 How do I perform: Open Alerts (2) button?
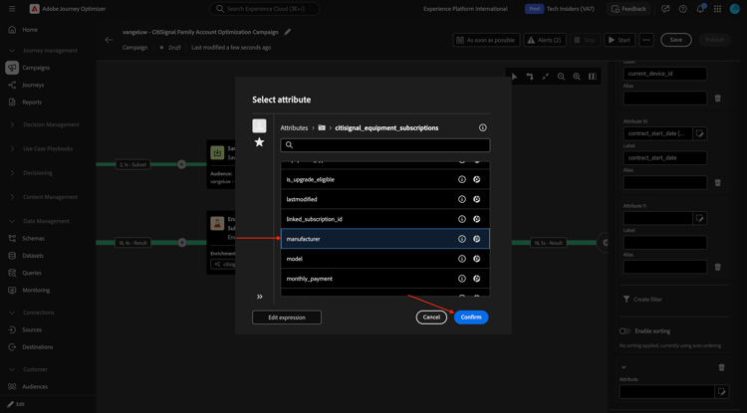[545, 40]
